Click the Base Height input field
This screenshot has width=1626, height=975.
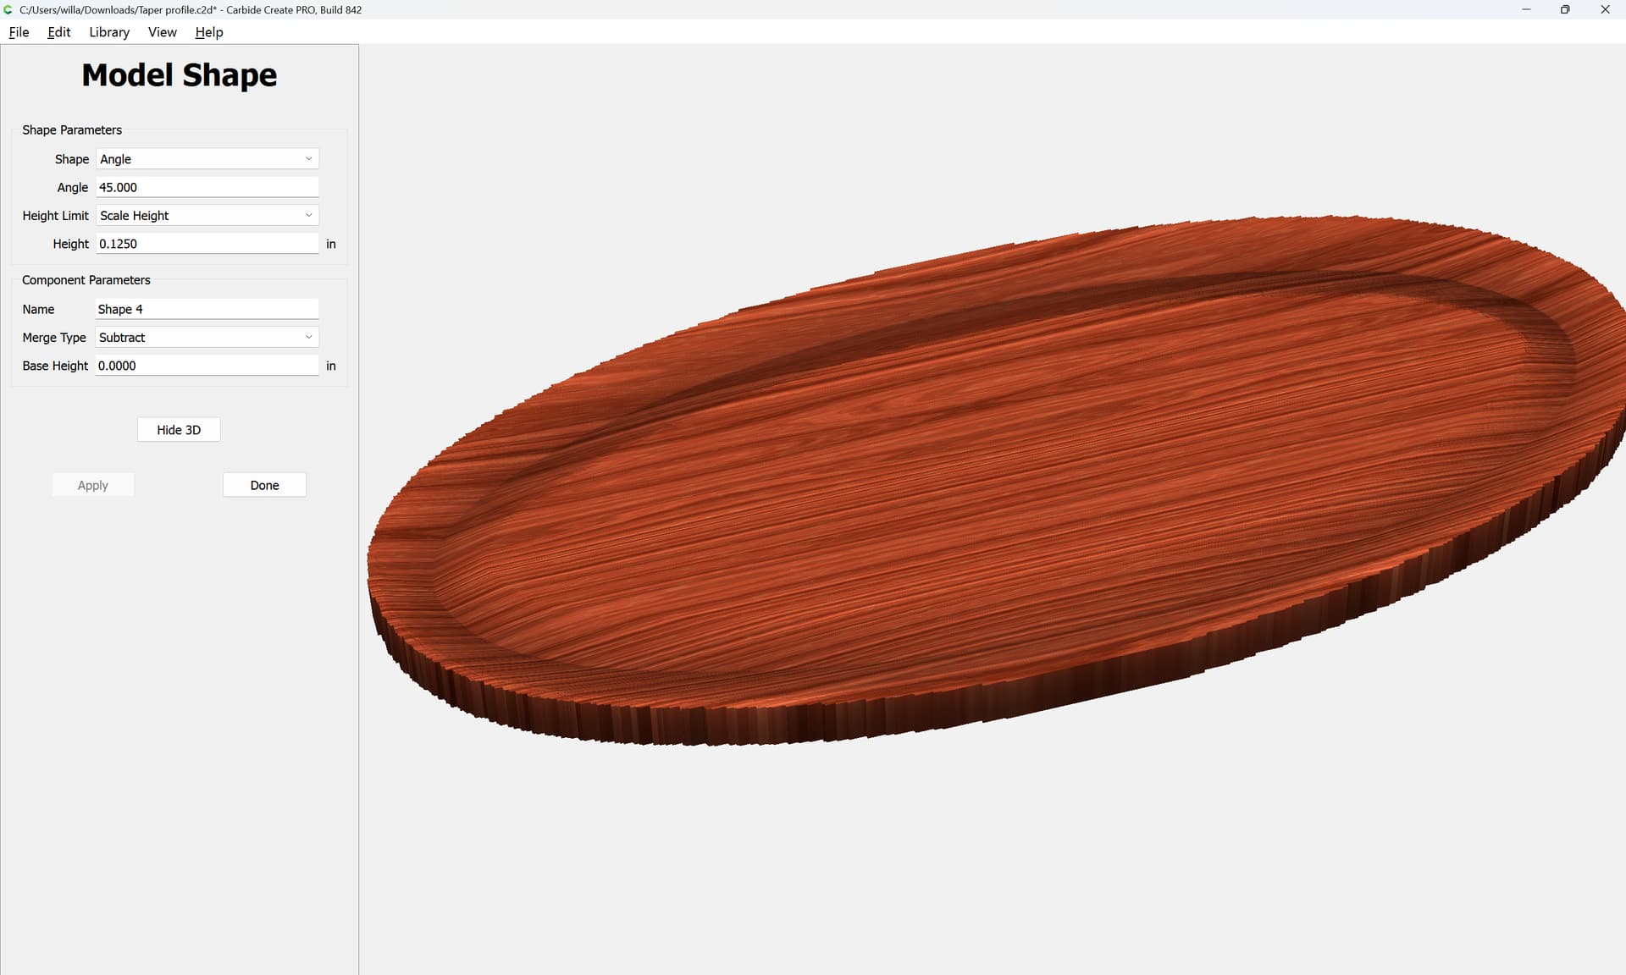tap(207, 366)
